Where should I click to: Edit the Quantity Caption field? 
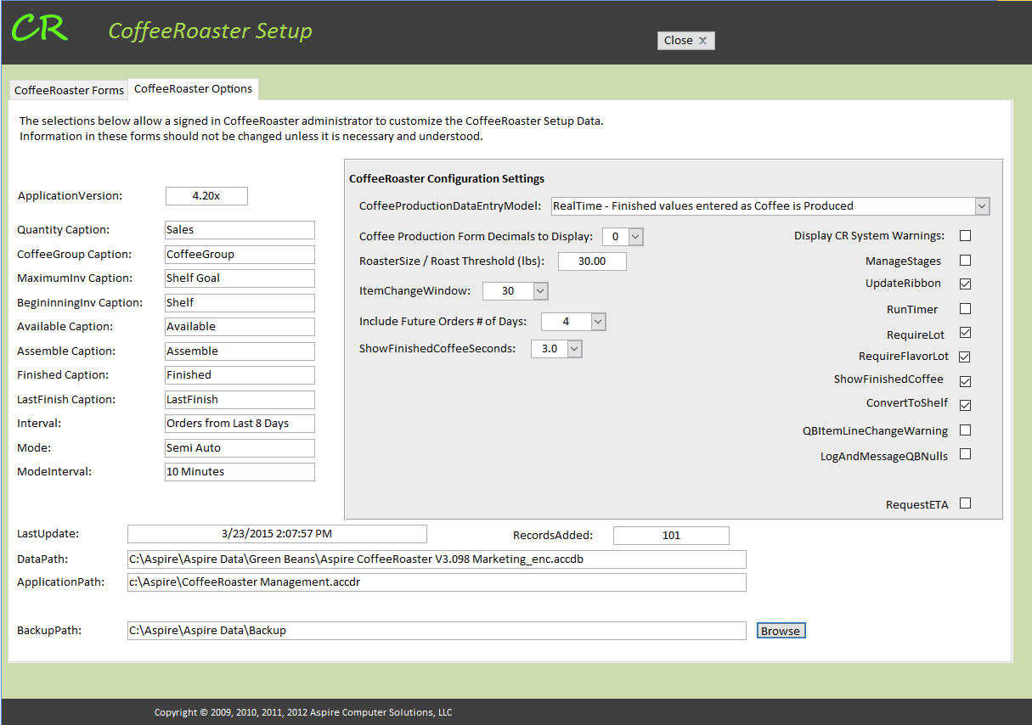pos(240,230)
